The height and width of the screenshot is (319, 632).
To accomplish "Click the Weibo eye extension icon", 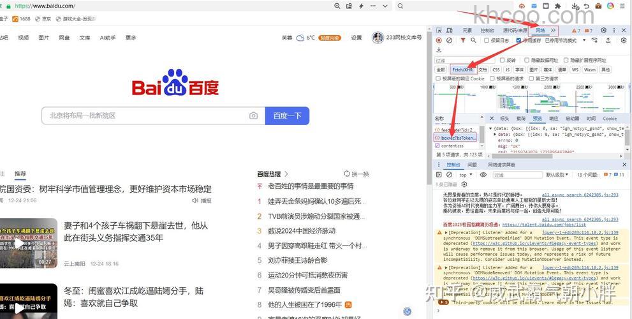I will tap(522, 6).
